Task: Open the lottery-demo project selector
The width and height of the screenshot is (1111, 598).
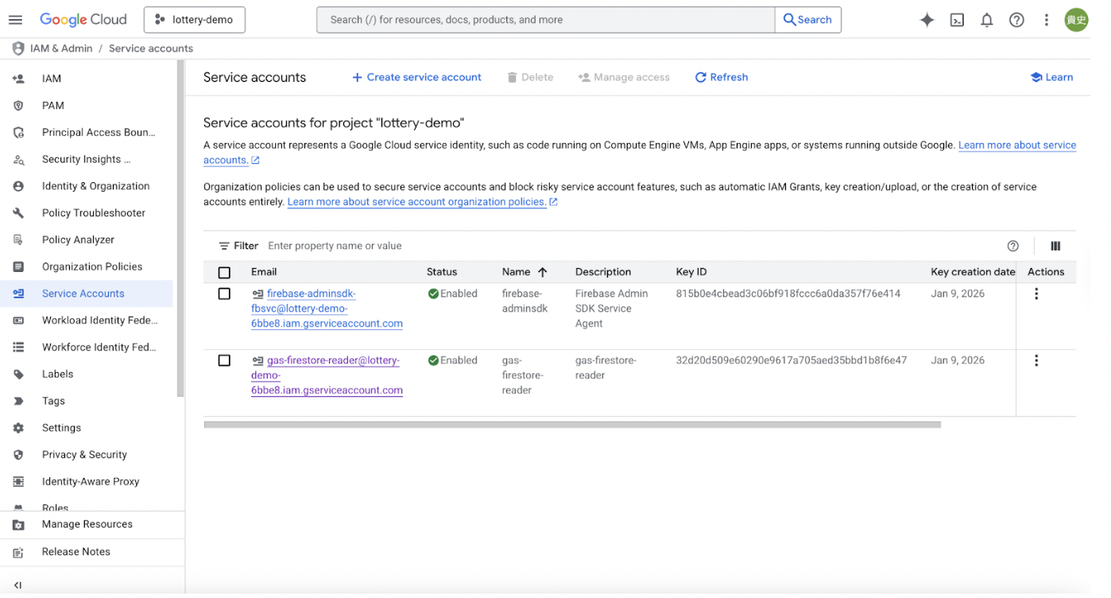Action: (x=195, y=20)
